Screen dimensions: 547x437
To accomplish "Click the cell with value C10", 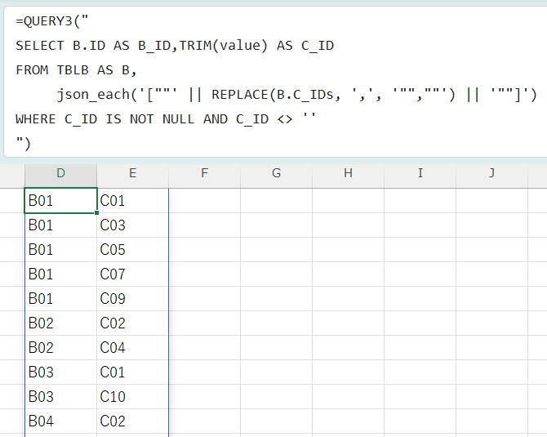I will pyautogui.click(x=132, y=397).
